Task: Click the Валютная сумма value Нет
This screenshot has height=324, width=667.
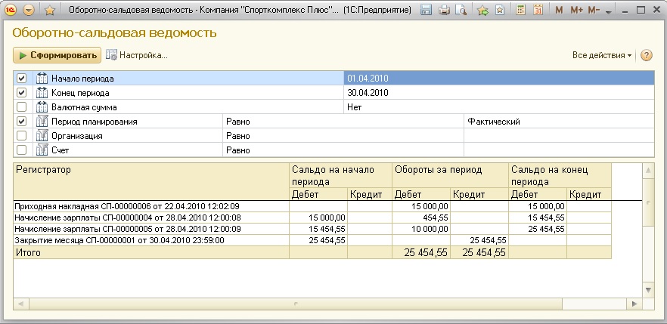Action: [499, 107]
